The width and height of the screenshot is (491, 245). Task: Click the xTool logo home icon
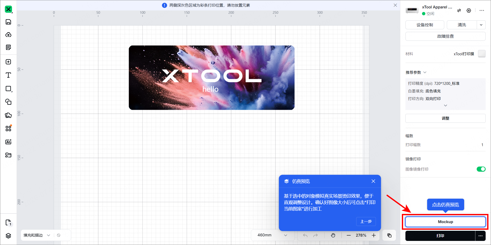pyautogui.click(x=8, y=9)
